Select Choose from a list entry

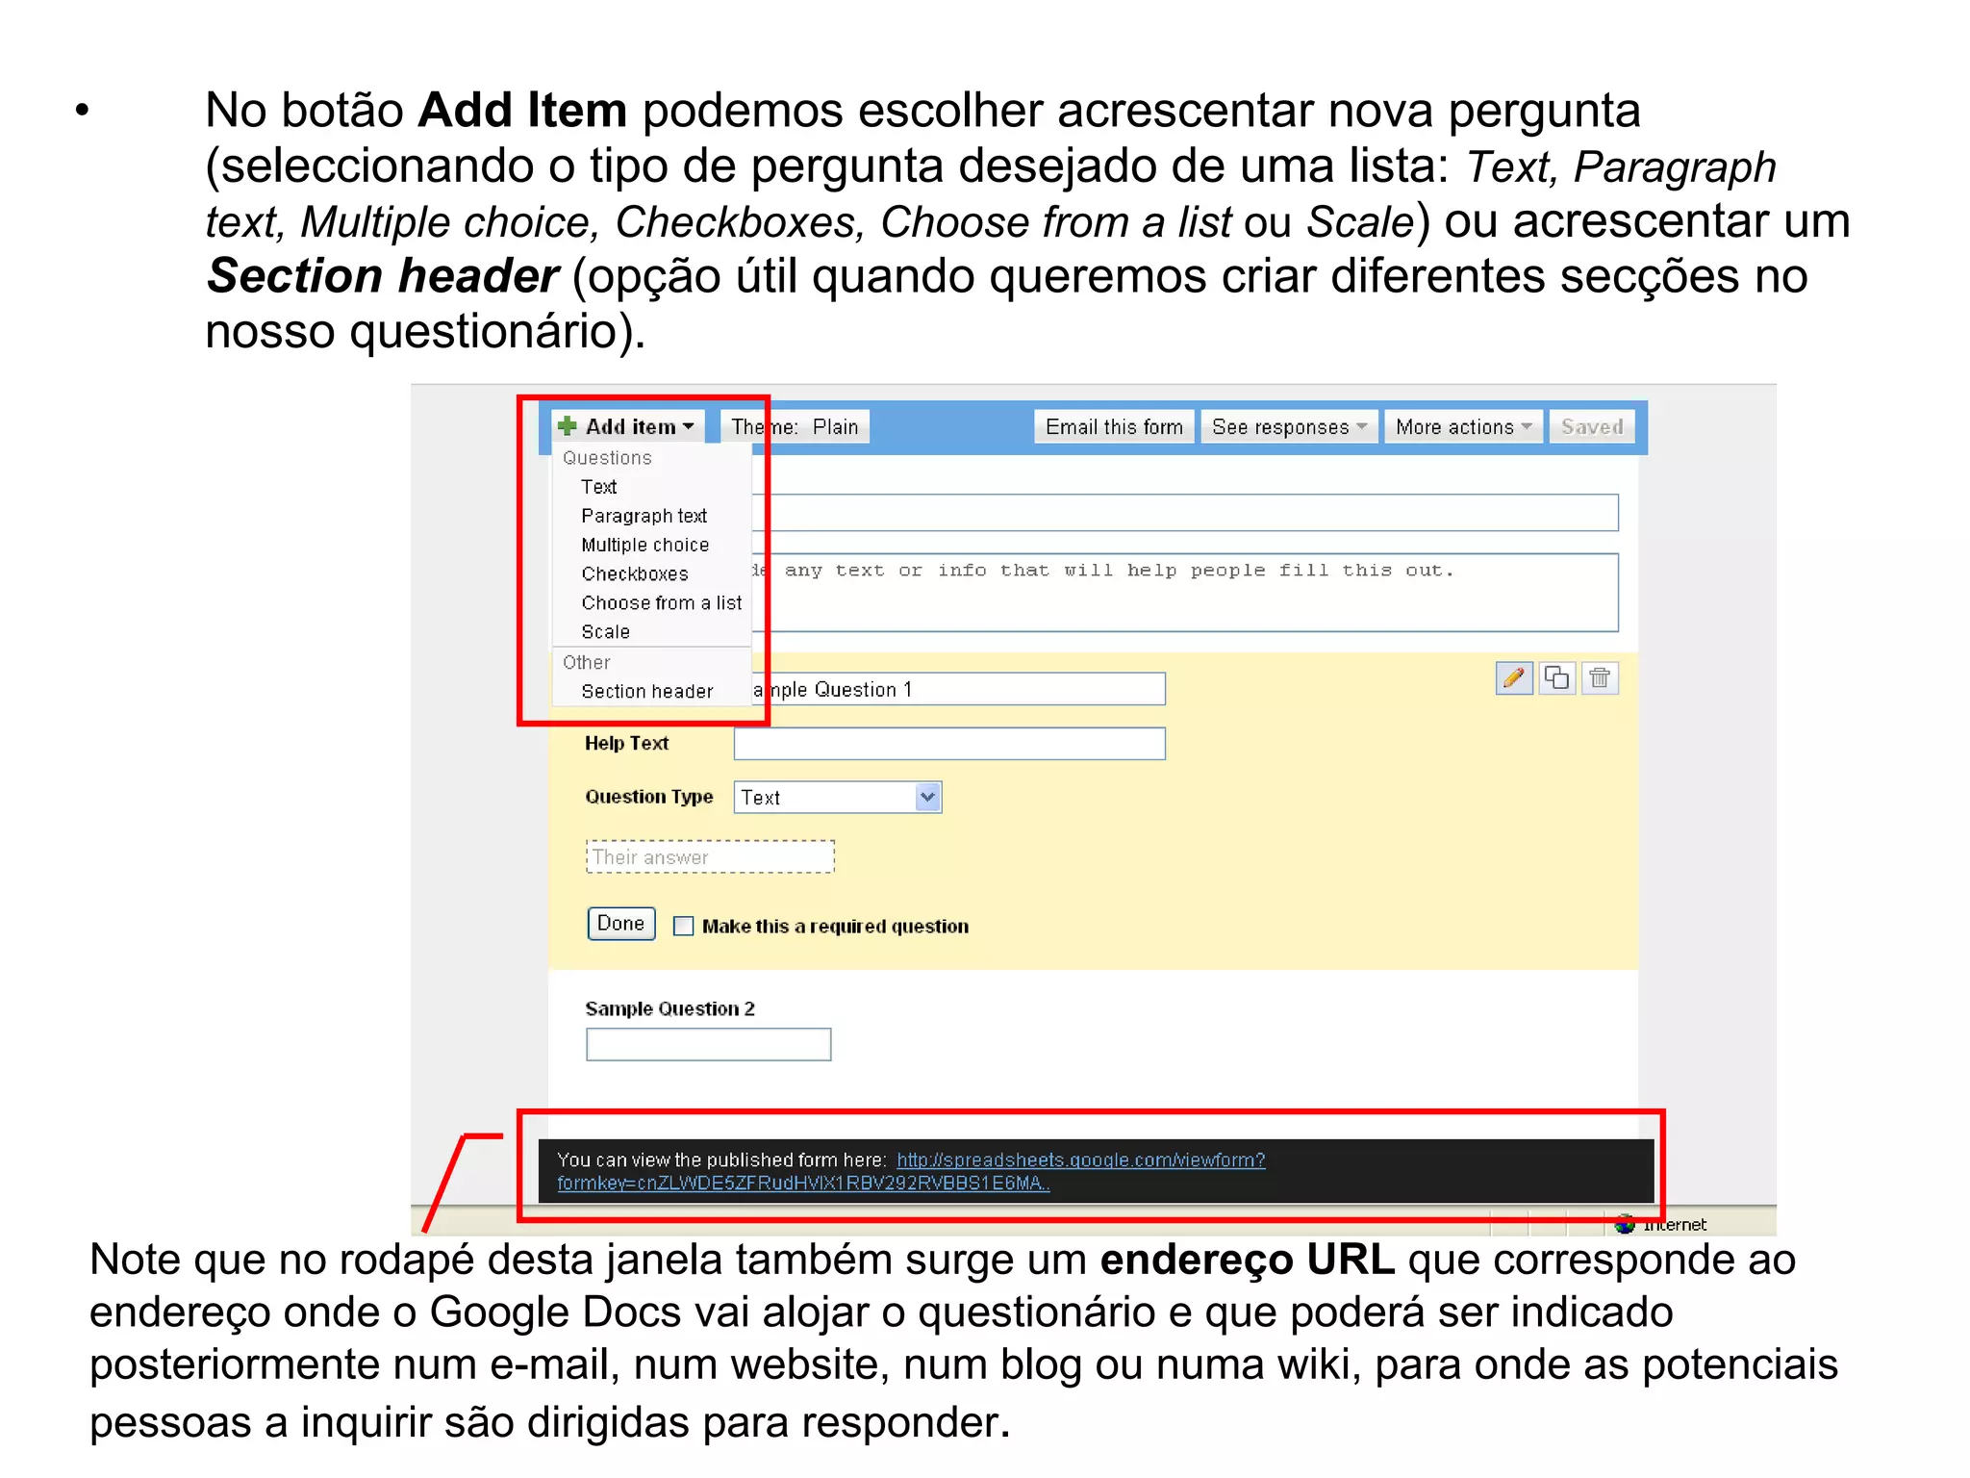coord(661,602)
